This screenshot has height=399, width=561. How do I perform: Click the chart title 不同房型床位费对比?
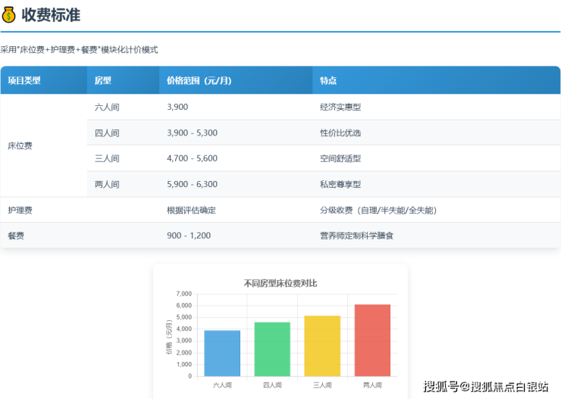(280, 283)
